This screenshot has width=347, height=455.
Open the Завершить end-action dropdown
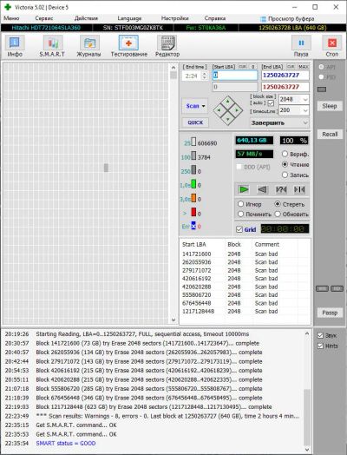[x=279, y=122]
